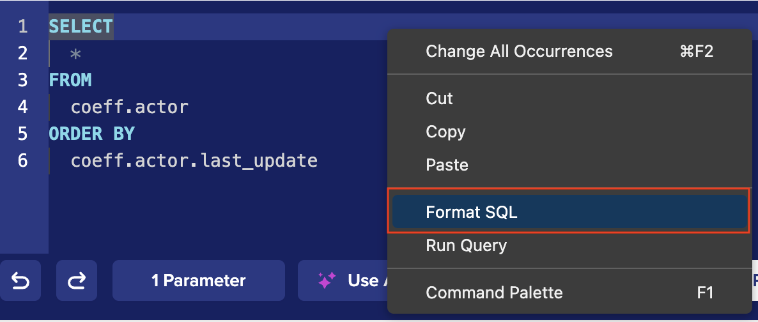Open Command Palette from context menu
The height and width of the screenshot is (322, 758).
[x=494, y=293]
